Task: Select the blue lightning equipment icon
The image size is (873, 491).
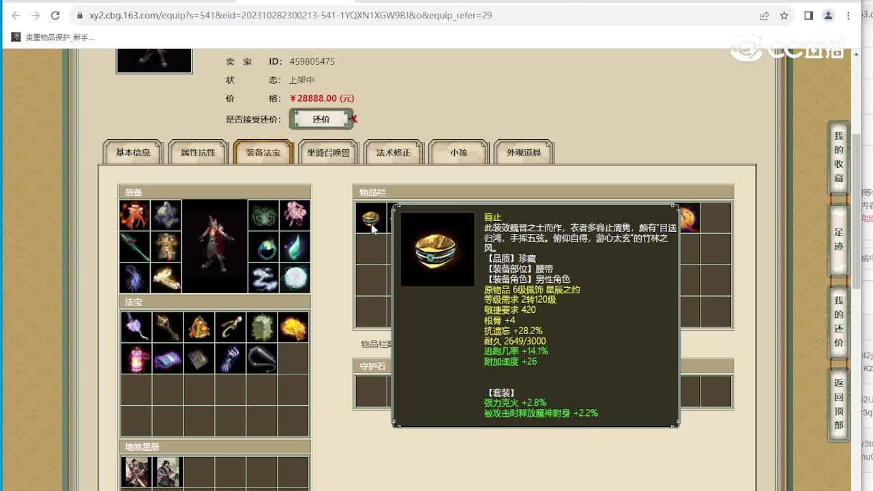Action: (x=134, y=278)
